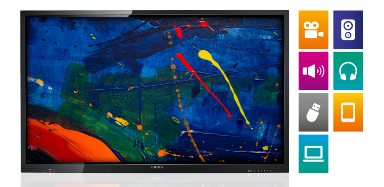Click the rightmost button on the bottom-right bezel
The image size is (384, 187).
[x=270, y=171]
